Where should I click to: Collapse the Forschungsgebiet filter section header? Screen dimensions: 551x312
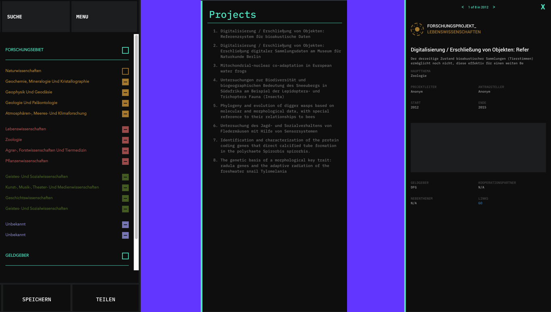tap(24, 50)
